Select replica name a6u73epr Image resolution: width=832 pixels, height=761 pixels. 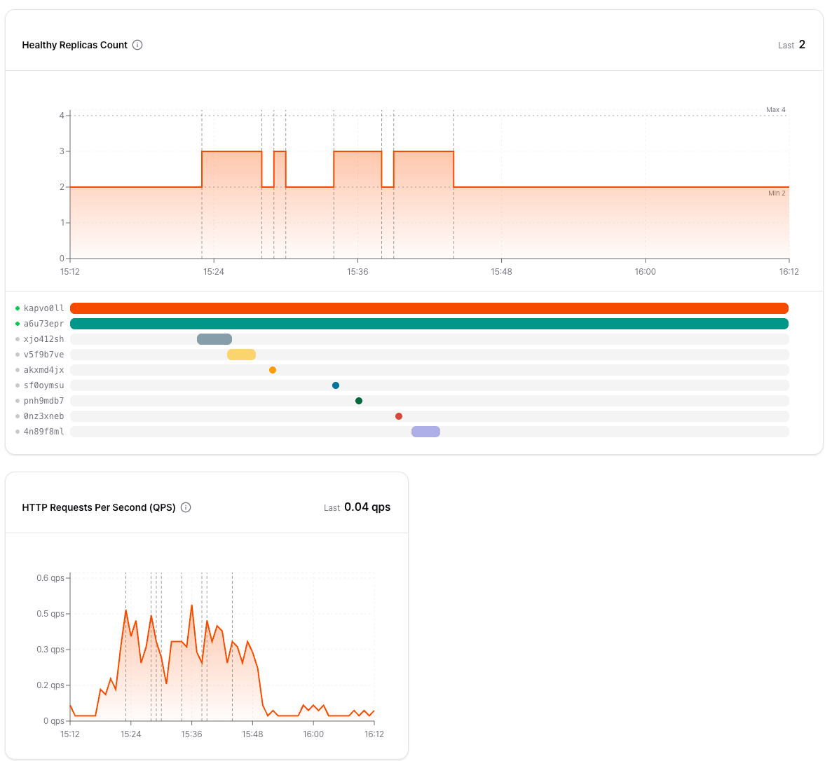pos(43,324)
